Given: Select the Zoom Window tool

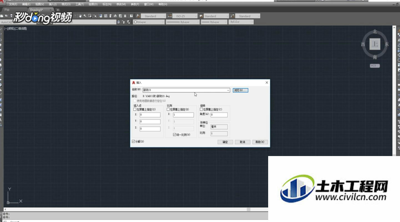Looking at the screenshot, I should 90,16.
